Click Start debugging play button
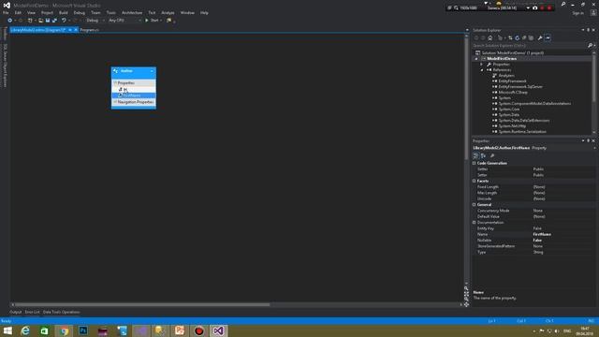 click(147, 21)
